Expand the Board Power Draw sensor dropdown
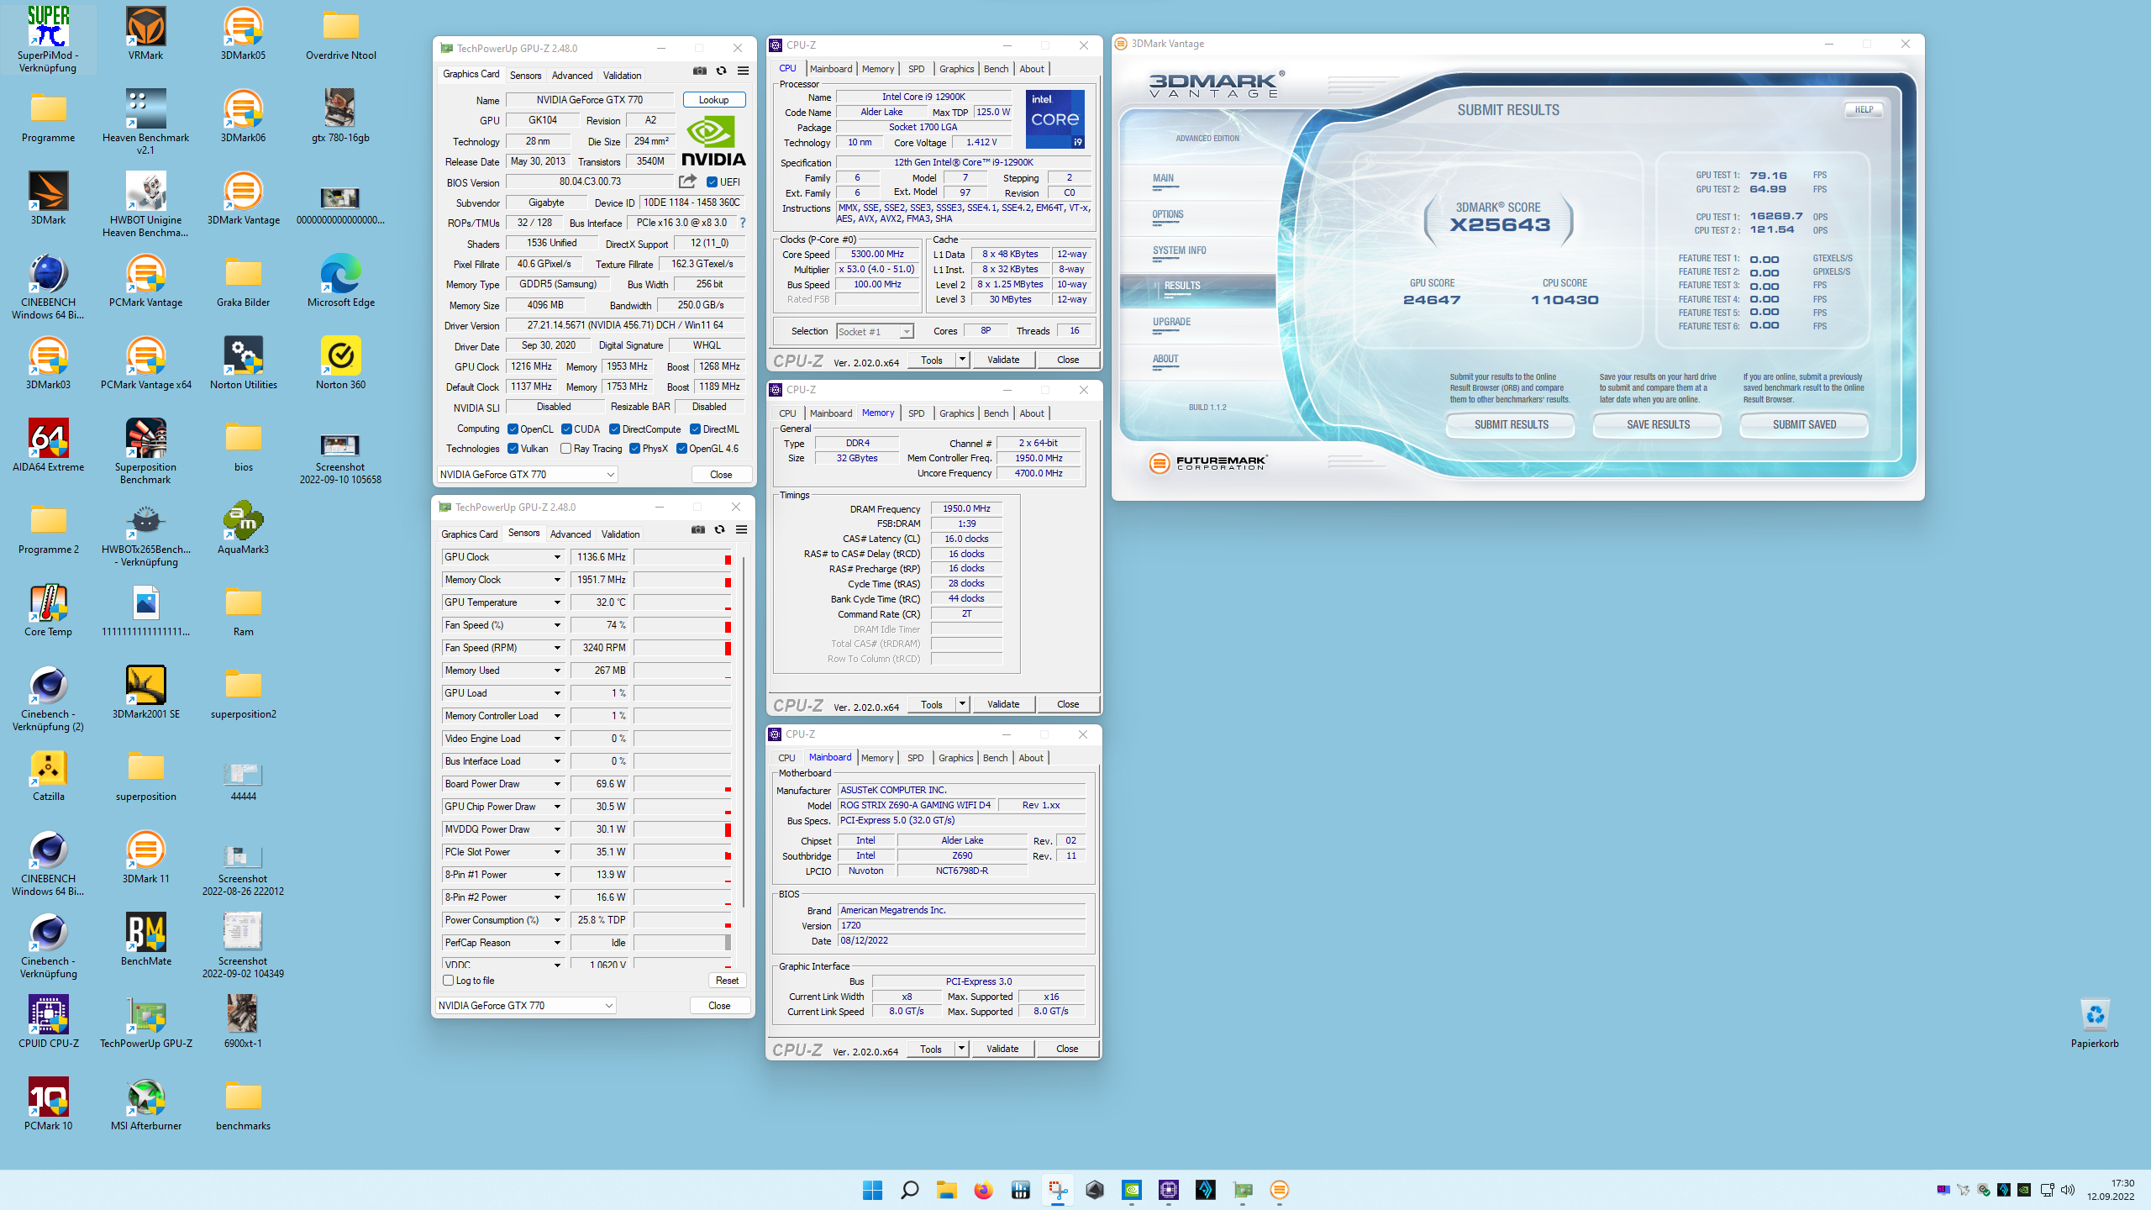 (x=556, y=784)
